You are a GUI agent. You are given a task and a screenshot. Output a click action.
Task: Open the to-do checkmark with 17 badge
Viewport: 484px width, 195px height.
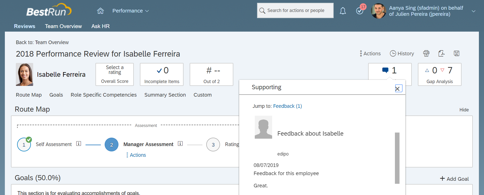point(360,11)
